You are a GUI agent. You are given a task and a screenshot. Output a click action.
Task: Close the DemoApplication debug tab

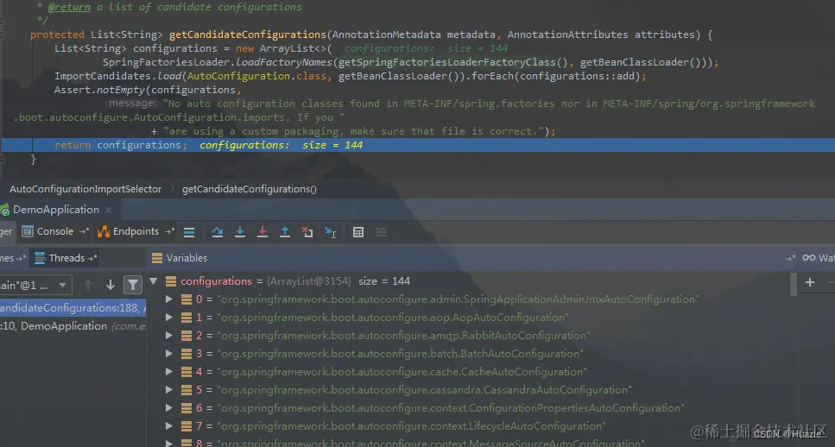109,211
